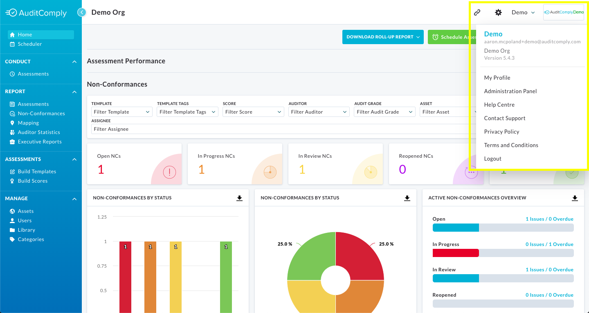Open the Demo user dropdown

pyautogui.click(x=523, y=12)
